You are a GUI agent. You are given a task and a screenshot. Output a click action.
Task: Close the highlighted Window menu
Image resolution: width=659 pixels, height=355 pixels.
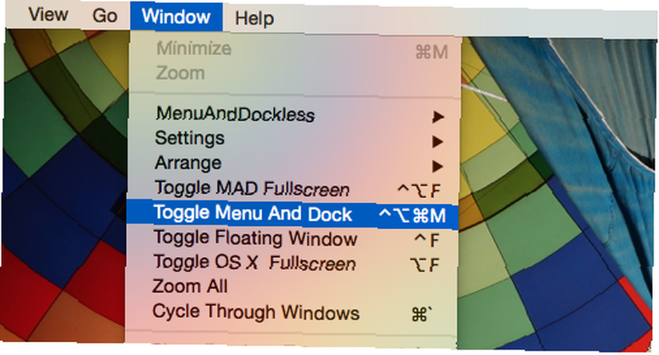pos(176,16)
